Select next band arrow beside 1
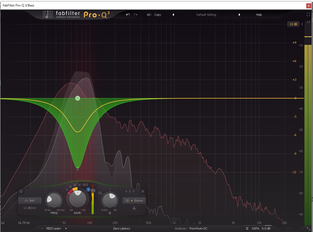 134,191
